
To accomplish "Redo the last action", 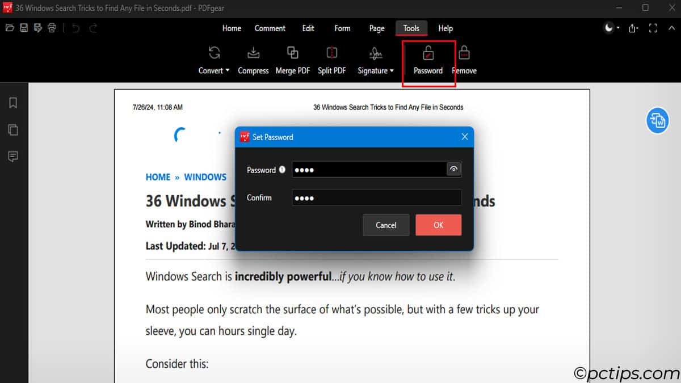I will click(x=93, y=28).
